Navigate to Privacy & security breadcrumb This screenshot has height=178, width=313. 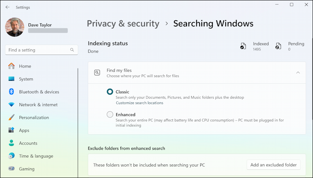(123, 23)
